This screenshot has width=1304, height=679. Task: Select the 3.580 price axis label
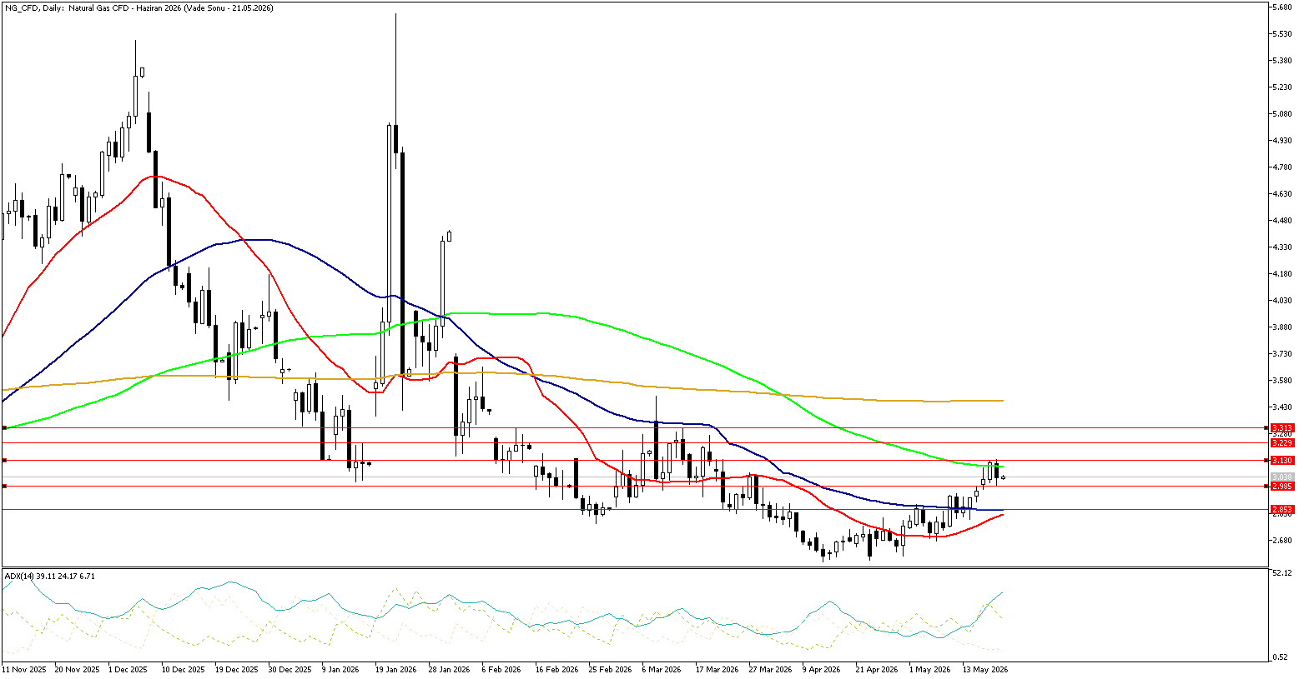[1282, 381]
